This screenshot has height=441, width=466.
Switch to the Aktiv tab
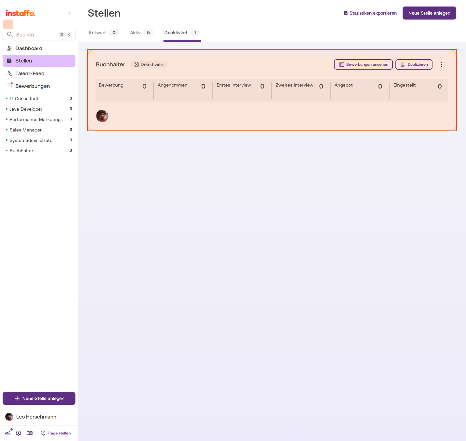[141, 33]
